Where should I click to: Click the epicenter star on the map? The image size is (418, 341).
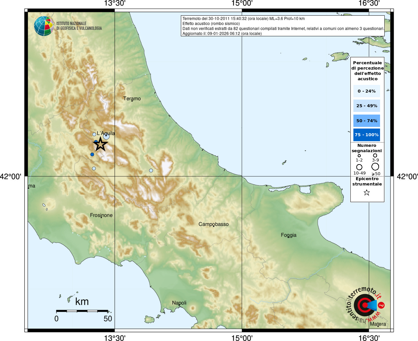[x=101, y=144]
